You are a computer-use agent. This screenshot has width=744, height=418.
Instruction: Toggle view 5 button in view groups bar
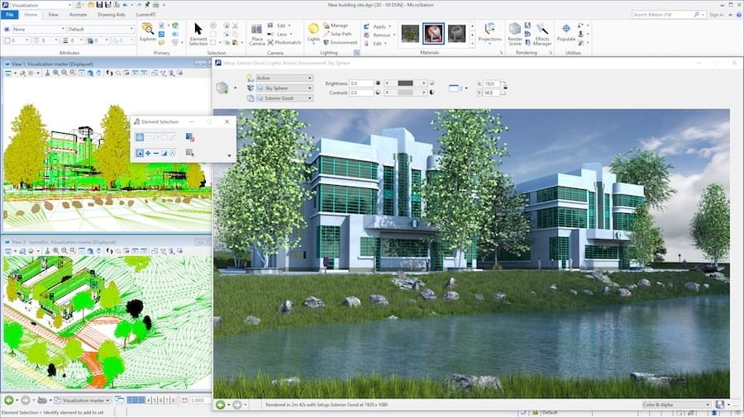[x=155, y=401]
